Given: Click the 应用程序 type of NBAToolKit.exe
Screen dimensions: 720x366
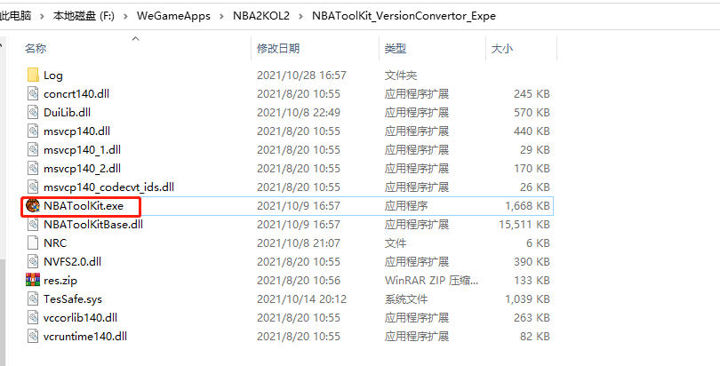Looking at the screenshot, I should click(406, 206).
